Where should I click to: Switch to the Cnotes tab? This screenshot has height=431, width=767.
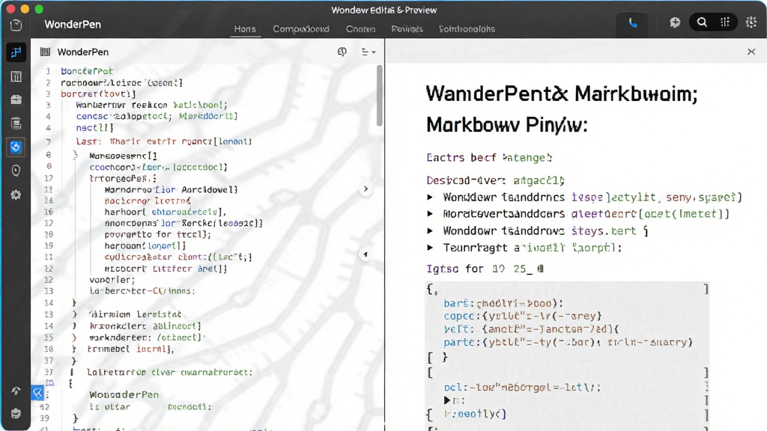coord(360,29)
